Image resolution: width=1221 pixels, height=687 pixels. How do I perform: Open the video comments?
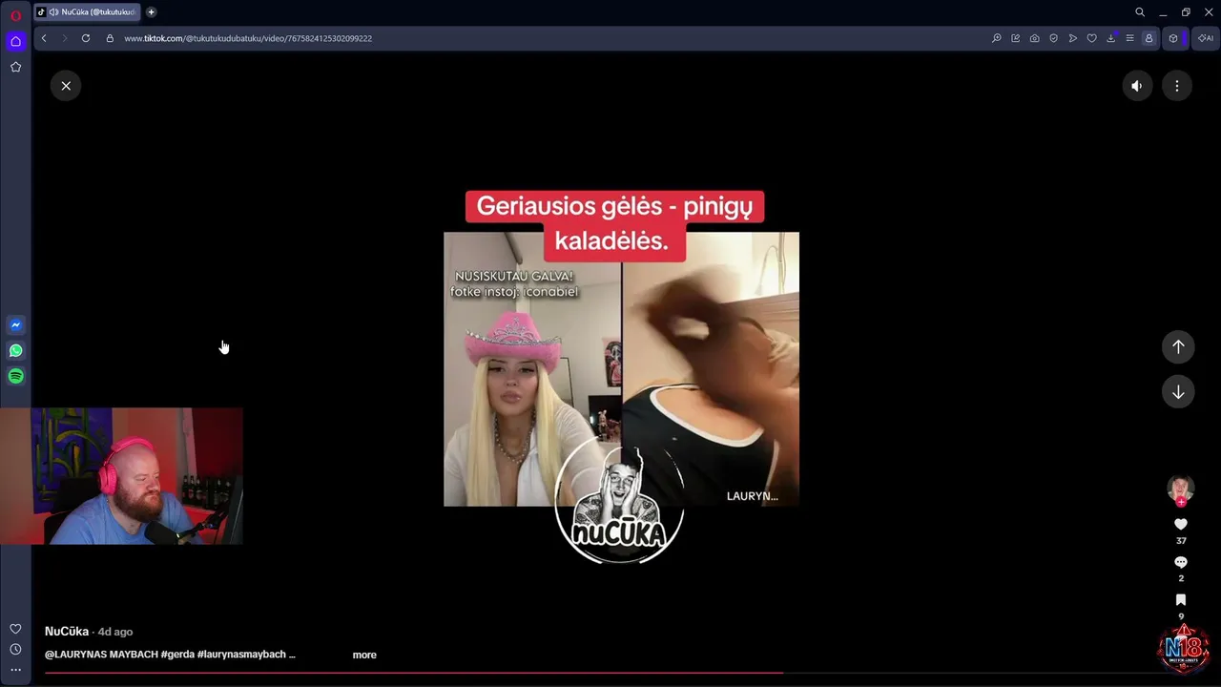coord(1181,562)
